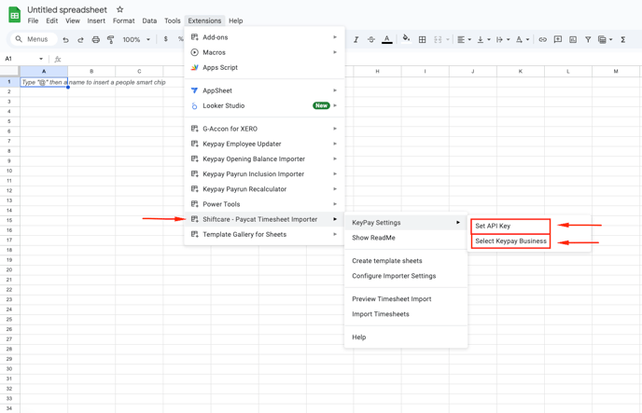The width and height of the screenshot is (642, 413).
Task: Expand Template Gallery for Sheets submenu
Action: click(x=264, y=234)
